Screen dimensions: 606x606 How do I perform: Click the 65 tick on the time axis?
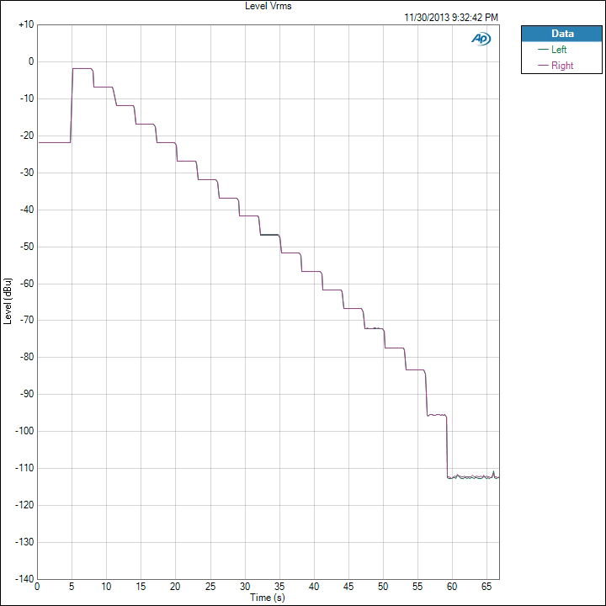pos(486,587)
